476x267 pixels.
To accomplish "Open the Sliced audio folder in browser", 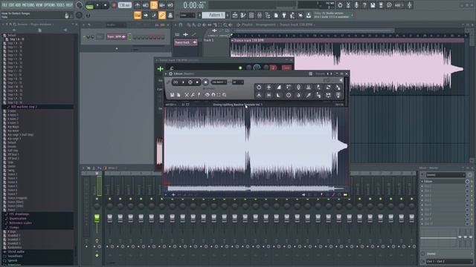I will 16,252.
